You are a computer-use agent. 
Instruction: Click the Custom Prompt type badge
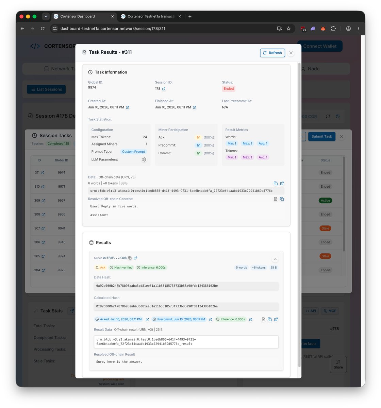point(133,152)
